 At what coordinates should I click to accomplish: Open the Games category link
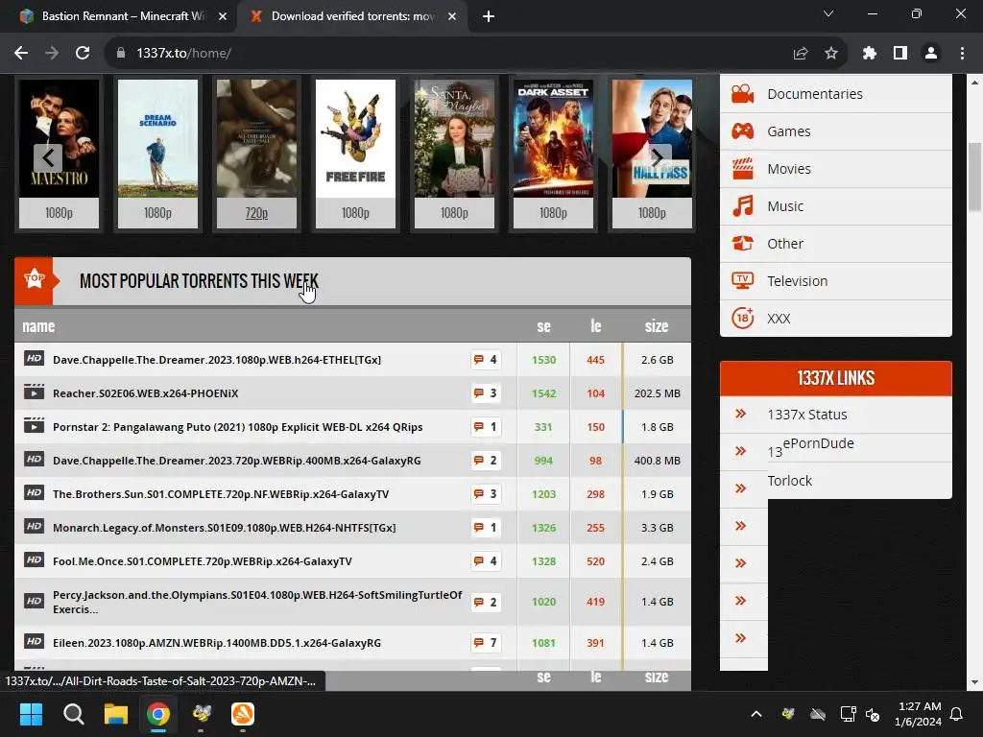[x=789, y=131]
